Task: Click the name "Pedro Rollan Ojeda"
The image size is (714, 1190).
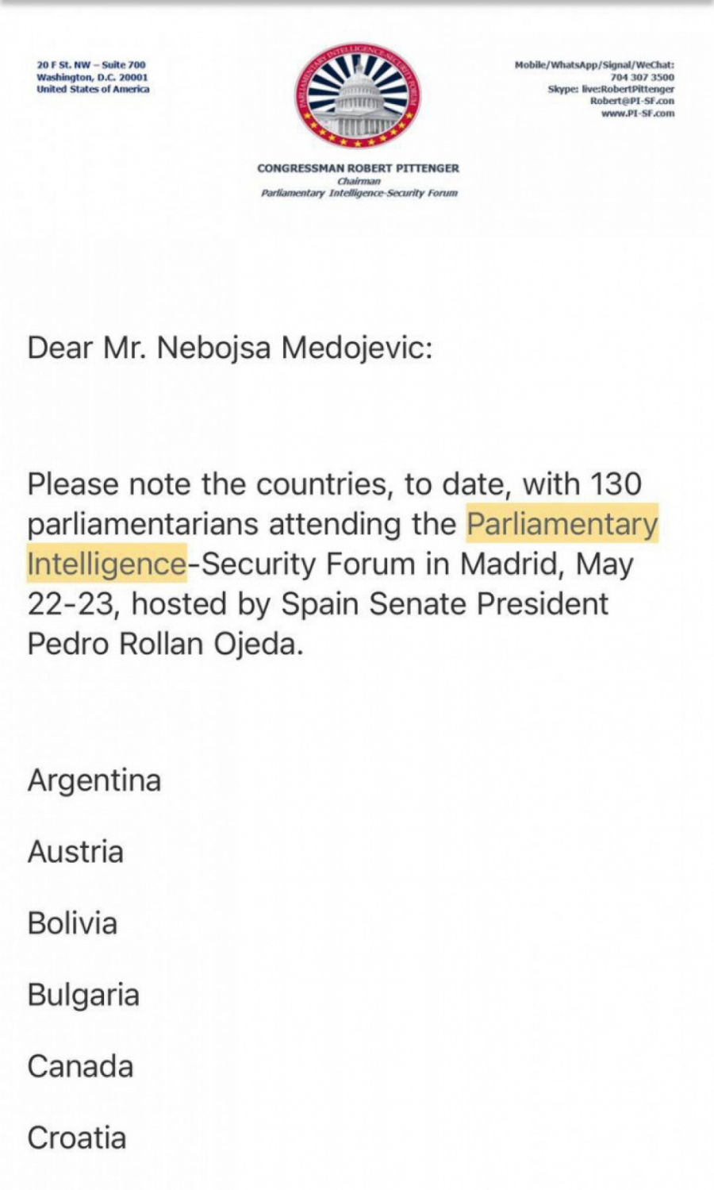Action: 164,643
